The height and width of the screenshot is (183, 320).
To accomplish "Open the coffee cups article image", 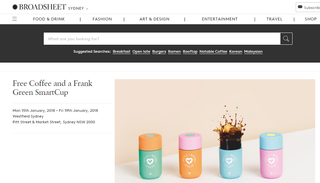I will [215, 131].
